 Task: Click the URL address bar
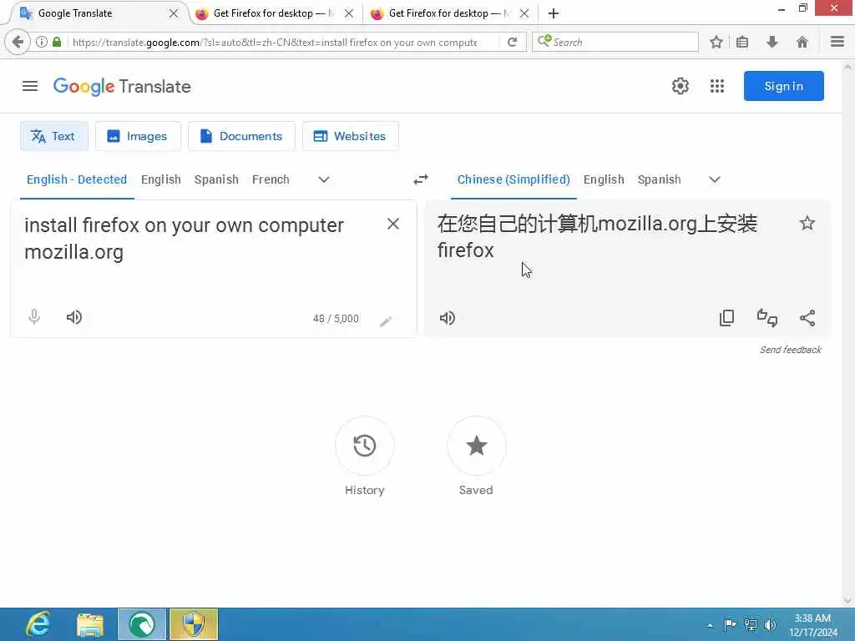pyautogui.click(x=274, y=42)
